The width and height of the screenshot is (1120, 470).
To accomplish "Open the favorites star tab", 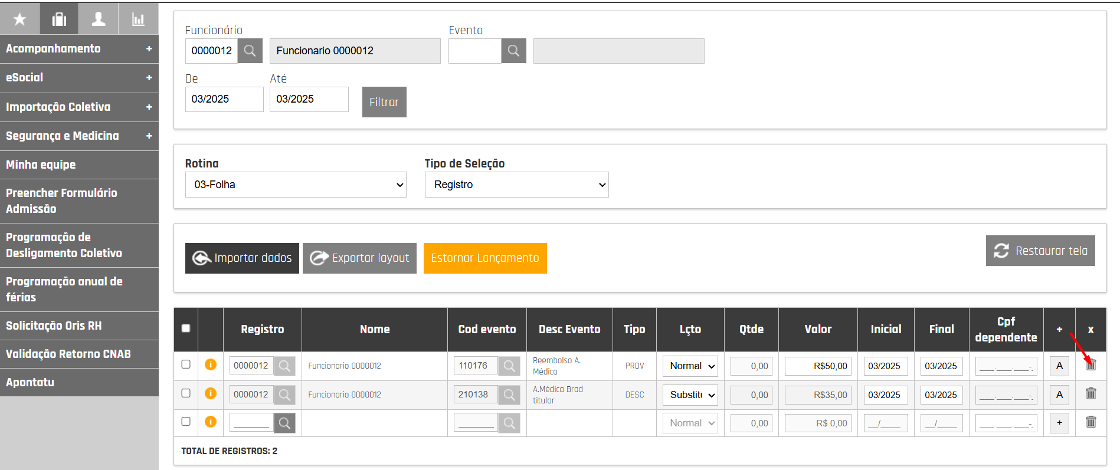I will [x=19, y=19].
